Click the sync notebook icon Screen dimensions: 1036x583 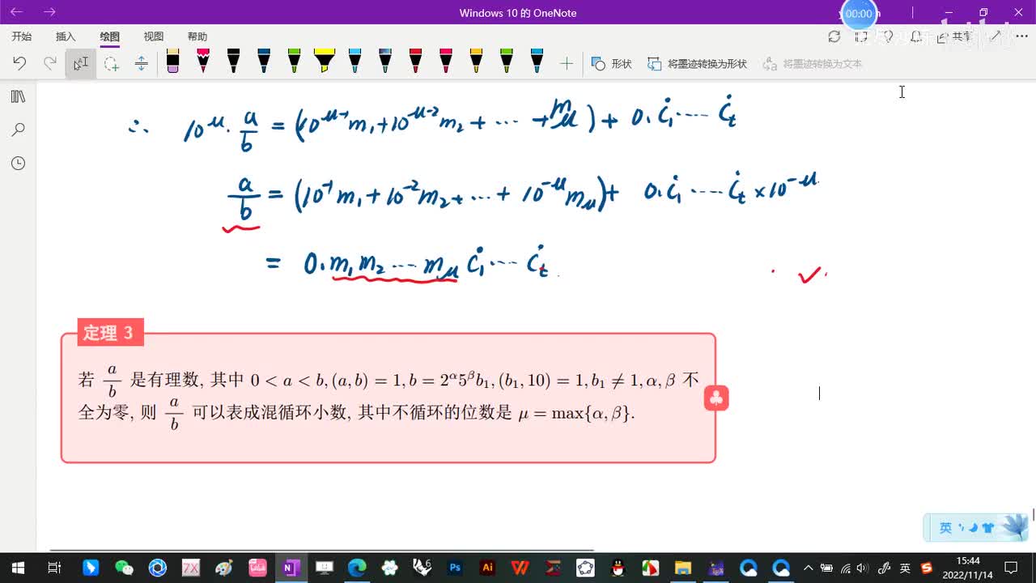(x=834, y=36)
